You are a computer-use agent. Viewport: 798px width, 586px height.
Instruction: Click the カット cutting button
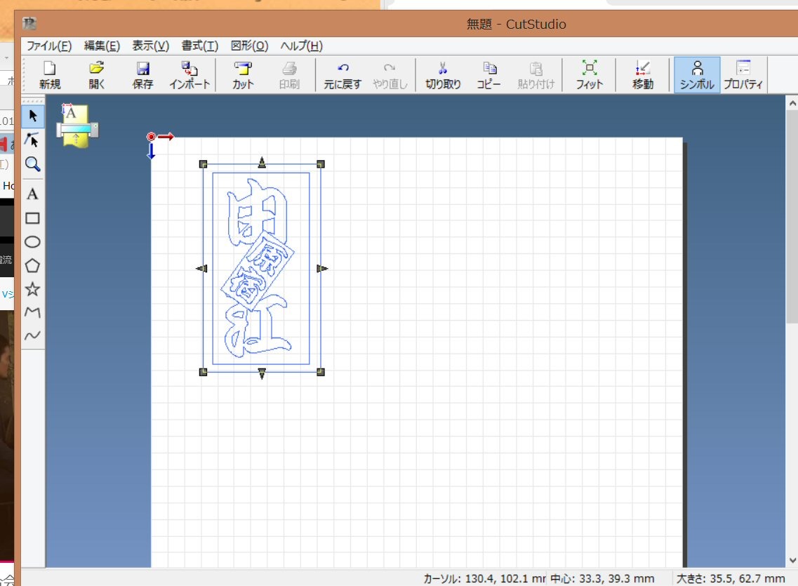click(x=243, y=75)
